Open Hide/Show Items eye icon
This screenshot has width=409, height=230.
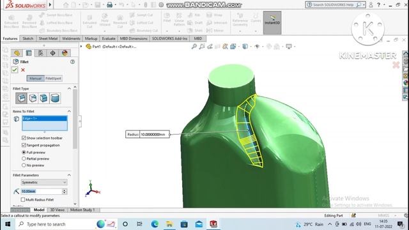(257, 47)
